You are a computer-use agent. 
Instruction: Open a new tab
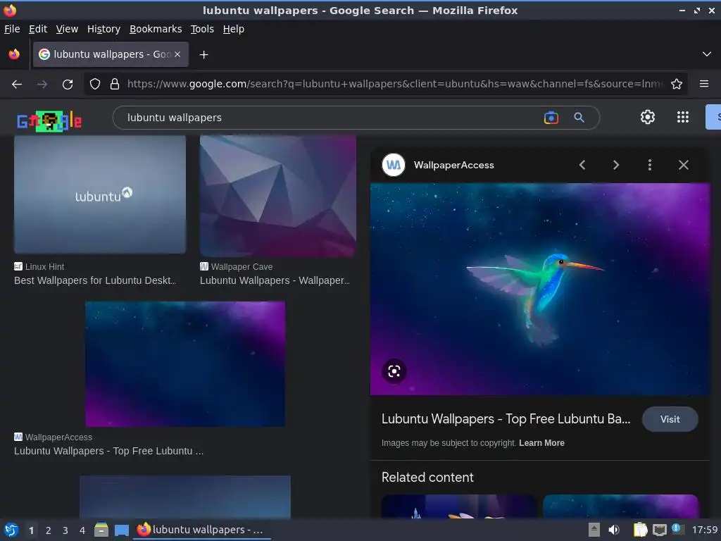pyautogui.click(x=203, y=55)
